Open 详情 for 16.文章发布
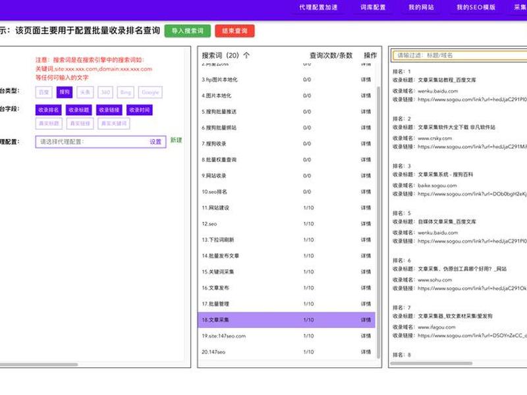 [366, 288]
